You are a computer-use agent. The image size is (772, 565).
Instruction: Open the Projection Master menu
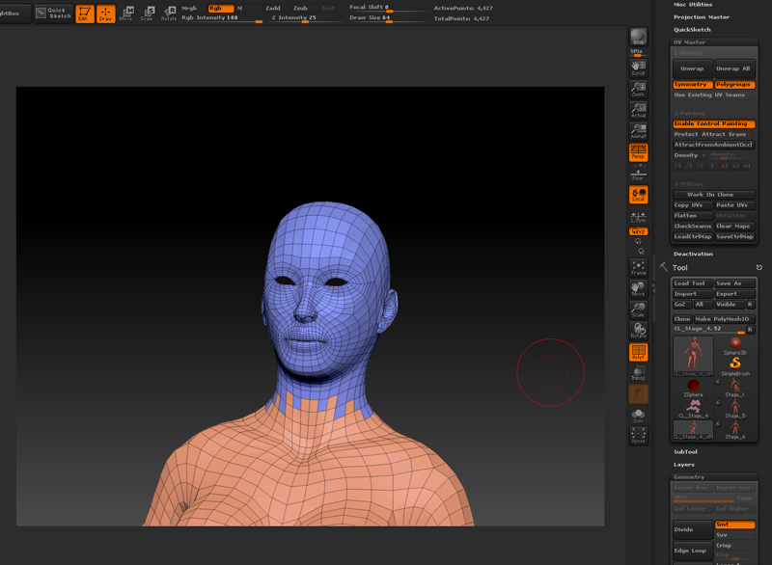[702, 16]
